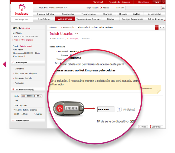175x153 pixels.
Task: Open the Conta account dropdown
Action: [x=32, y=96]
